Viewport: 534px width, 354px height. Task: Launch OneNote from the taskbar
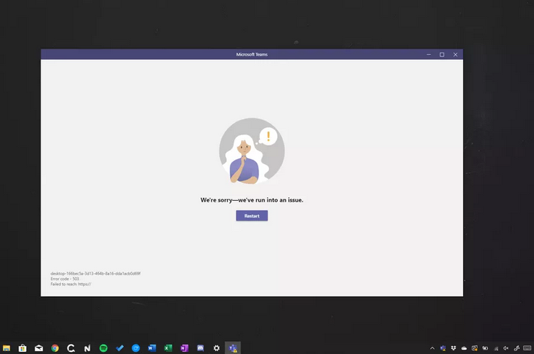(x=185, y=348)
